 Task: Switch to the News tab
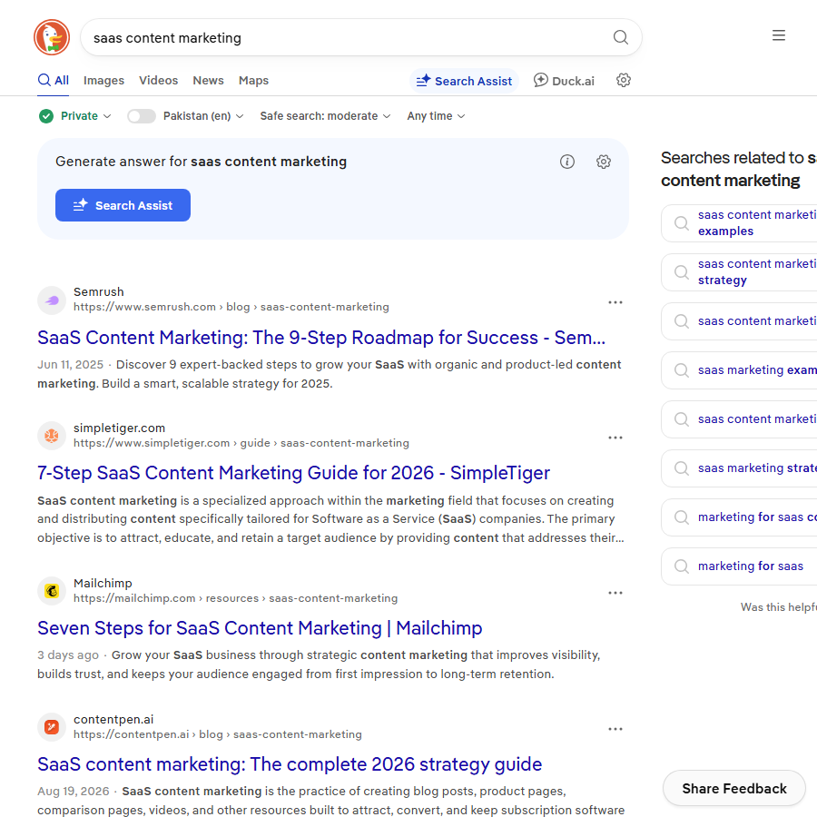pos(208,80)
